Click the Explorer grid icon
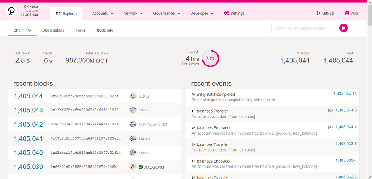This screenshot has width=372, height=179. pyautogui.click(x=58, y=14)
